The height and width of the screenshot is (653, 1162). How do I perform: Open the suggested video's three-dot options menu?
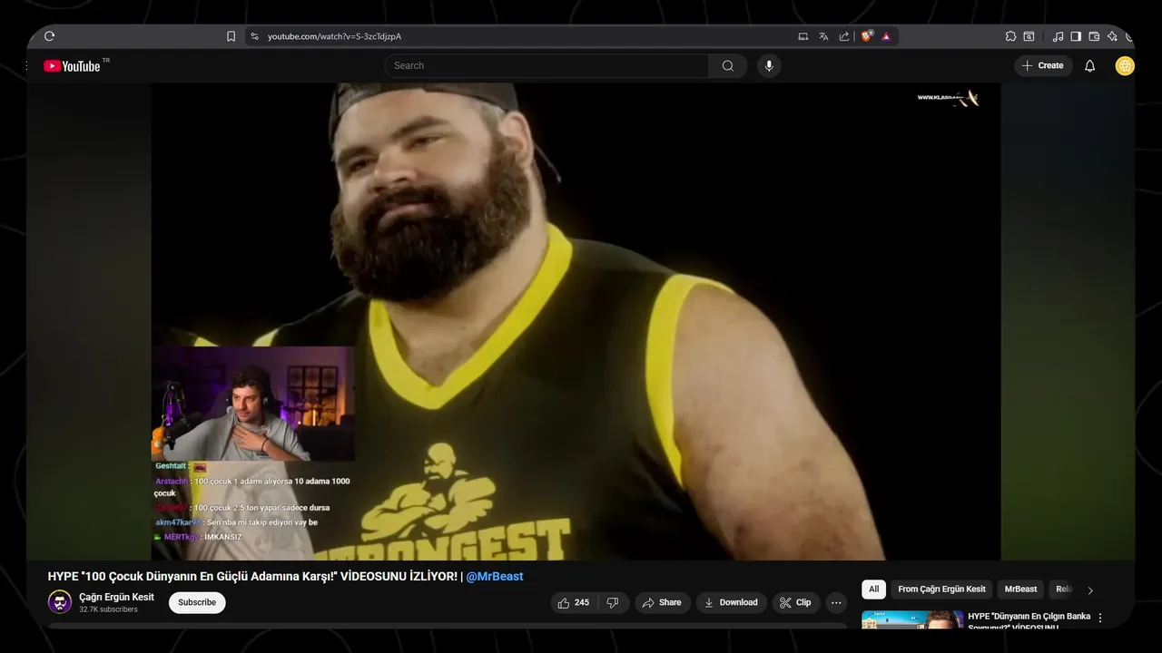[x=1100, y=618]
